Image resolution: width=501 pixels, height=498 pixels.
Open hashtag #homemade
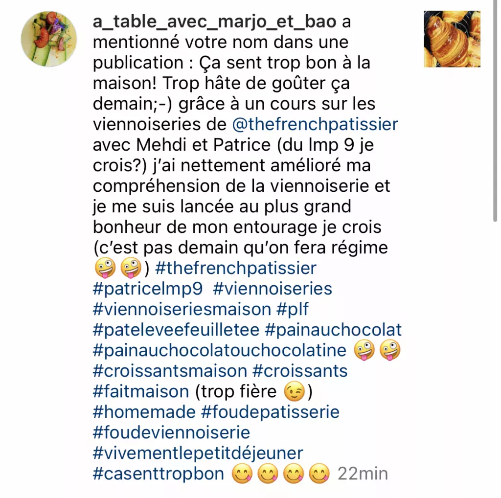144,412
